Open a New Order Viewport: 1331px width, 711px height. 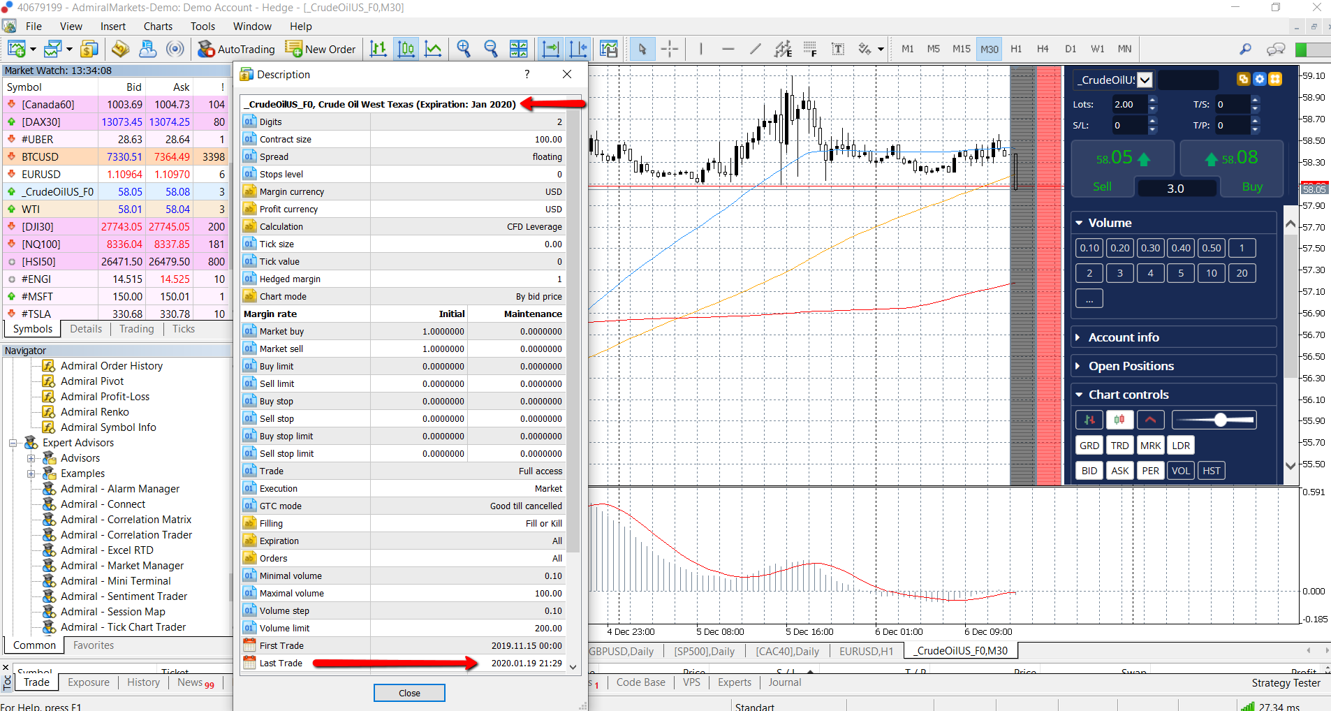(x=321, y=49)
